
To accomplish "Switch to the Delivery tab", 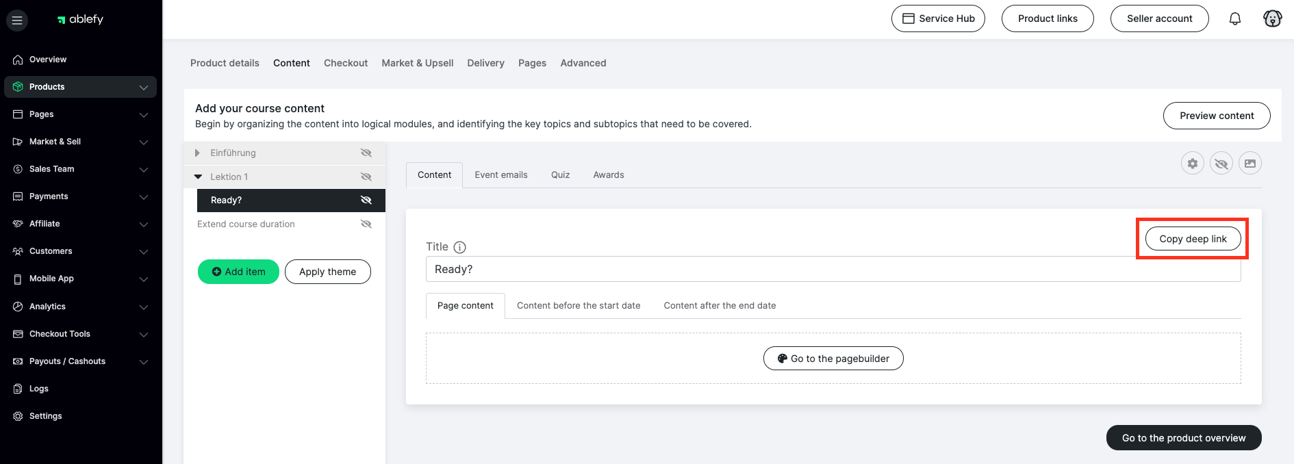I will tap(485, 63).
